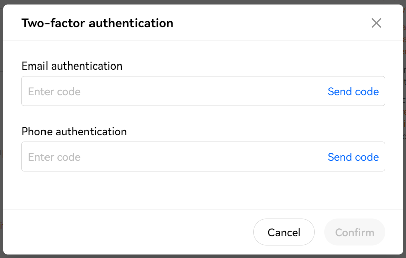This screenshot has width=406, height=258.
Task: Select the Enter code placeholder under Email
Action: point(55,92)
